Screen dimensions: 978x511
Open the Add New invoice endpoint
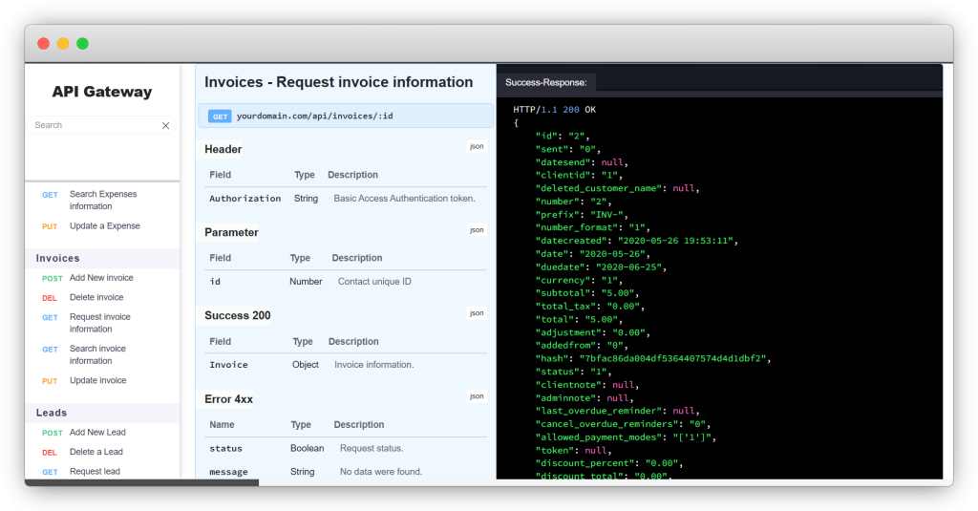tap(101, 278)
